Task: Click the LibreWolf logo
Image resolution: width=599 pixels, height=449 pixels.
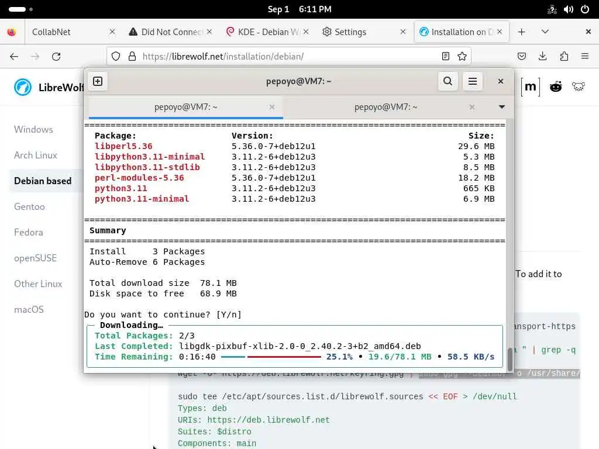Action: coord(23,87)
